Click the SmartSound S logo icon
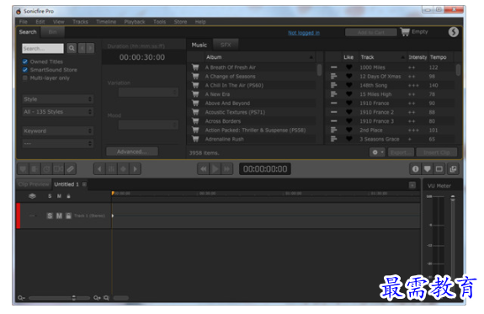 (x=453, y=32)
